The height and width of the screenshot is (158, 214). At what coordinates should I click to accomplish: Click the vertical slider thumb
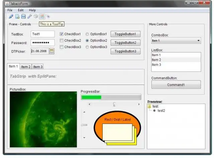click(84, 125)
